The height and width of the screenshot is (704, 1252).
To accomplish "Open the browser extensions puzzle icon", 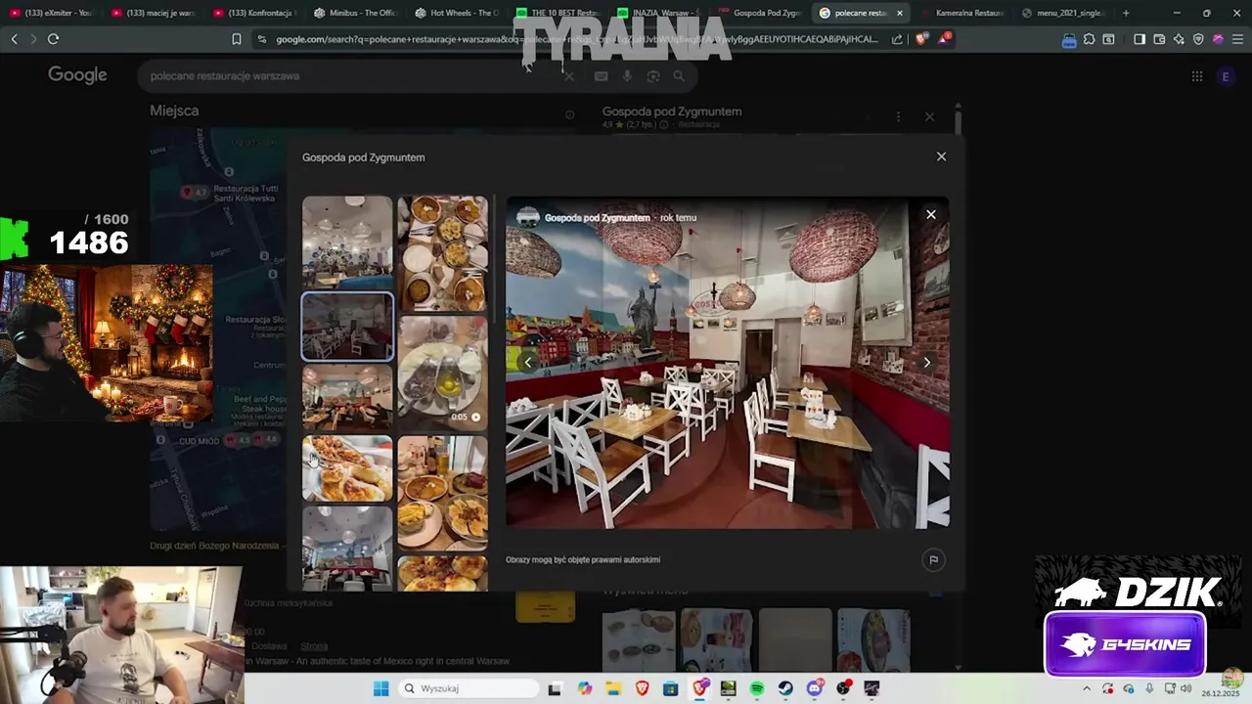I will tap(1089, 39).
